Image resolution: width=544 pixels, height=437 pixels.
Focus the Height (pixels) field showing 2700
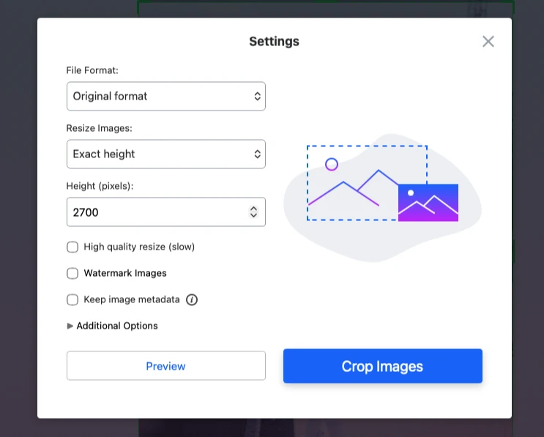pyautogui.click(x=154, y=212)
